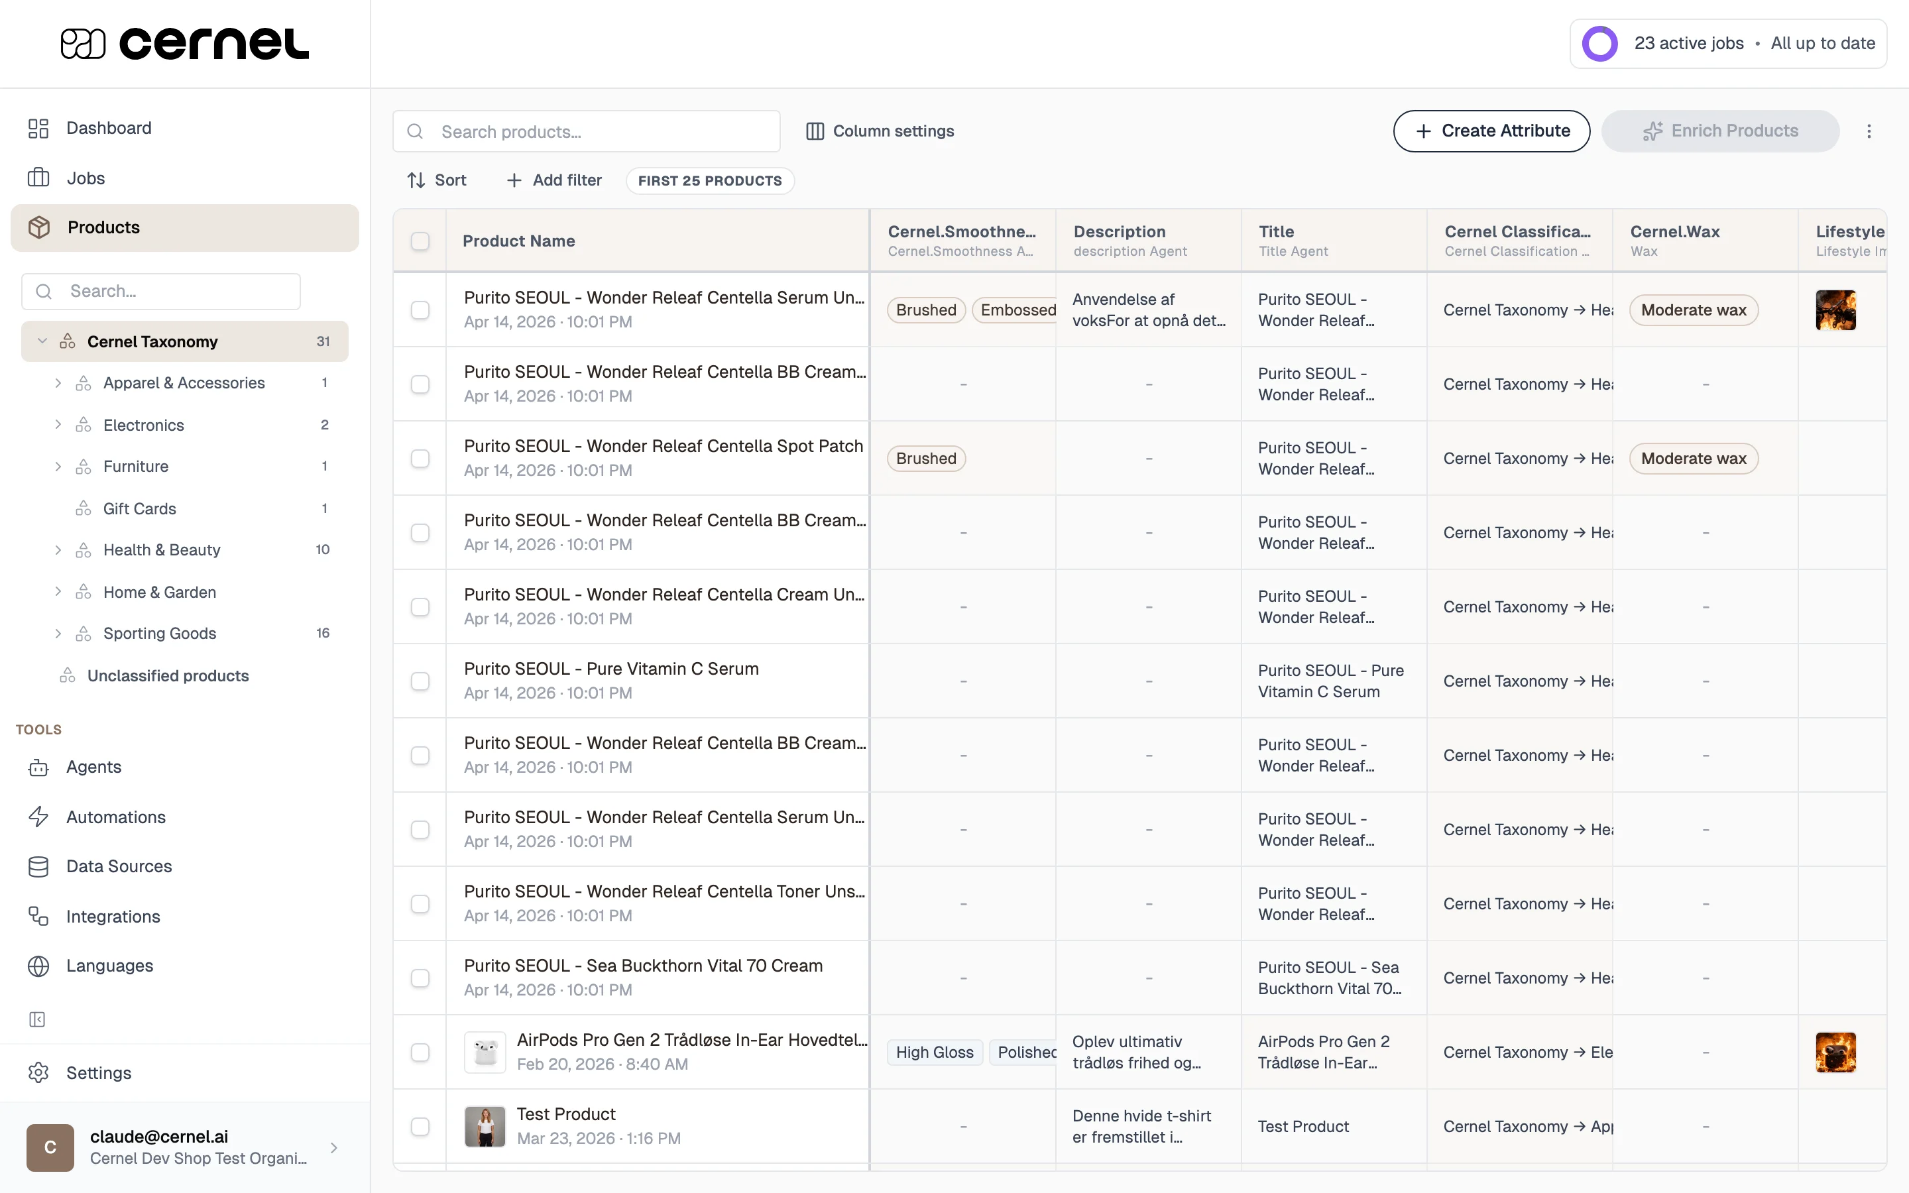Expand the Sporting Goods category
1909x1193 pixels.
tap(58, 634)
